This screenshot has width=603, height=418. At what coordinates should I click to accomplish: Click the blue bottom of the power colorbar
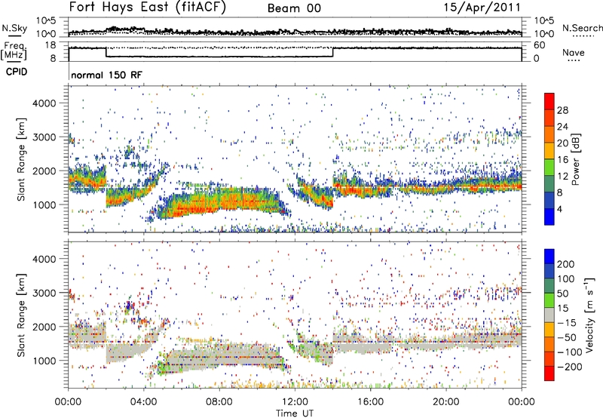(549, 217)
